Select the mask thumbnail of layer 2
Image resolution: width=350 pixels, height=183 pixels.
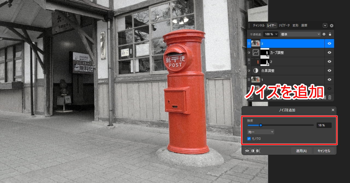click(265, 61)
